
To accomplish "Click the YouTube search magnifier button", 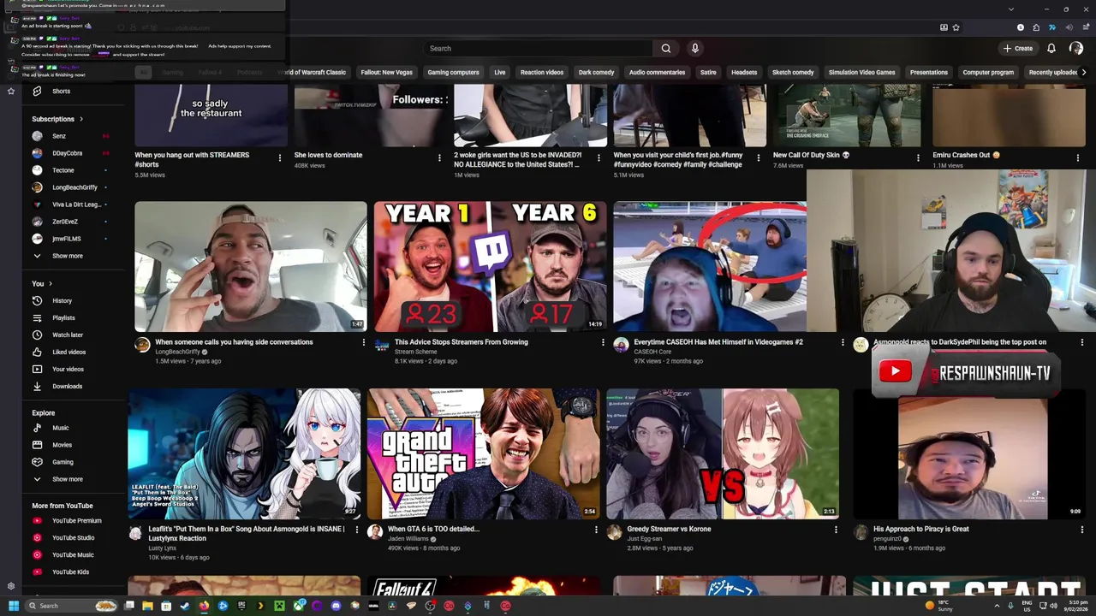I will 665,48.
